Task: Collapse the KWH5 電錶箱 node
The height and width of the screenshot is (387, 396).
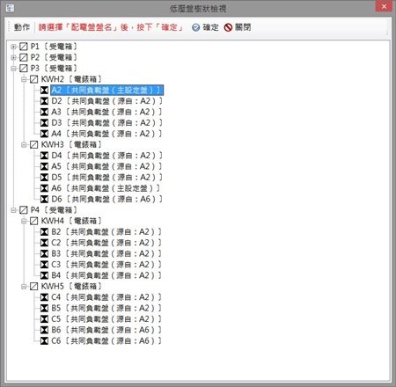Action: 24,287
